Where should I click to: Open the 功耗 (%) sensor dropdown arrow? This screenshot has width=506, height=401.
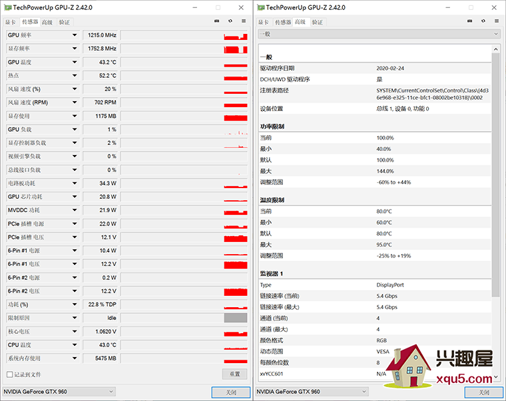pyautogui.click(x=75, y=305)
